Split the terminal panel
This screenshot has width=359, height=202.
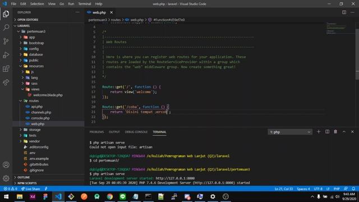click(x=327, y=132)
